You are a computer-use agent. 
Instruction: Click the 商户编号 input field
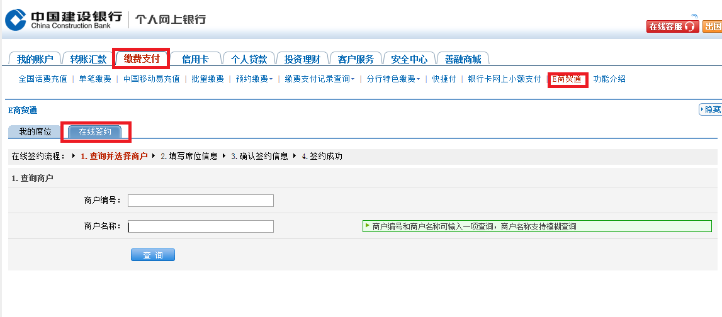201,201
